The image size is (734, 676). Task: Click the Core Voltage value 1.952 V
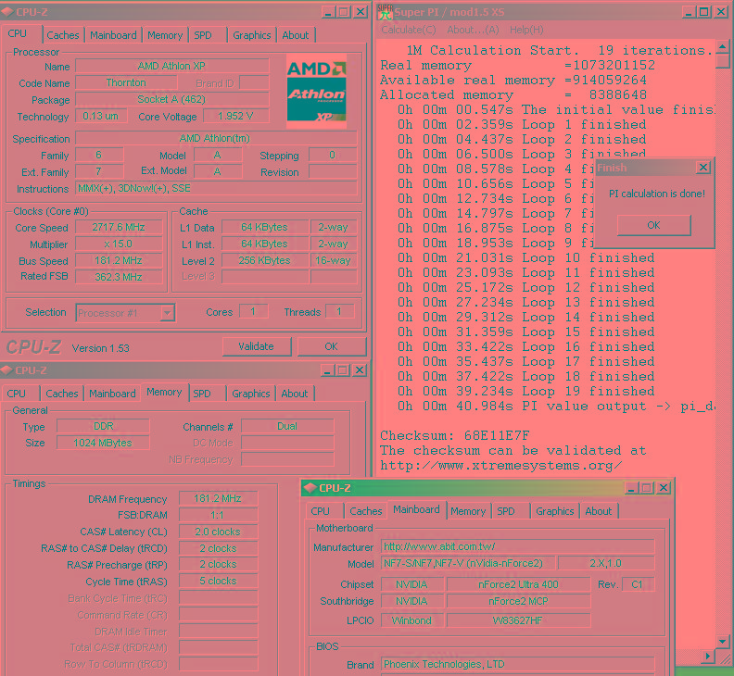coord(235,116)
